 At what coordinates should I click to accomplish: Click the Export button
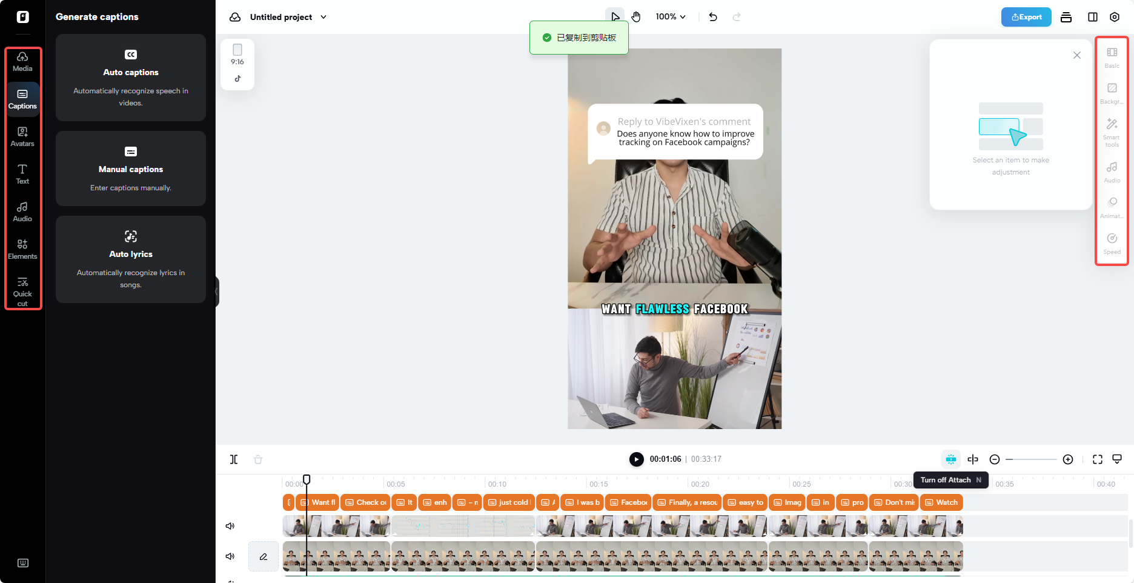coord(1026,17)
